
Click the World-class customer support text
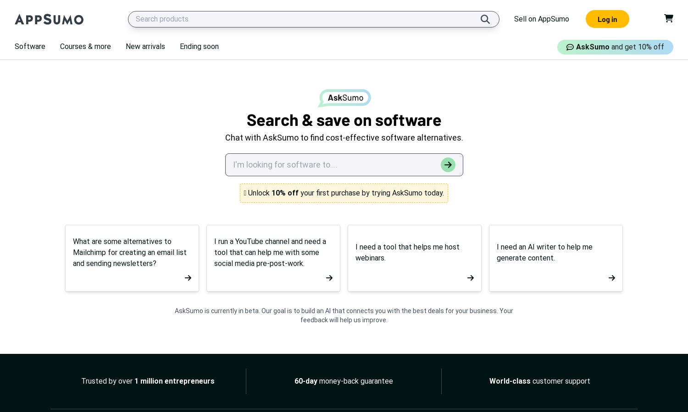tap(540, 381)
